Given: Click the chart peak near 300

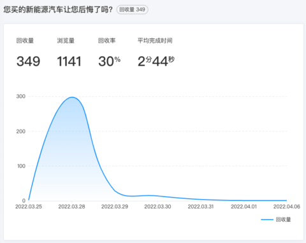Looking at the screenshot, I should (x=72, y=98).
